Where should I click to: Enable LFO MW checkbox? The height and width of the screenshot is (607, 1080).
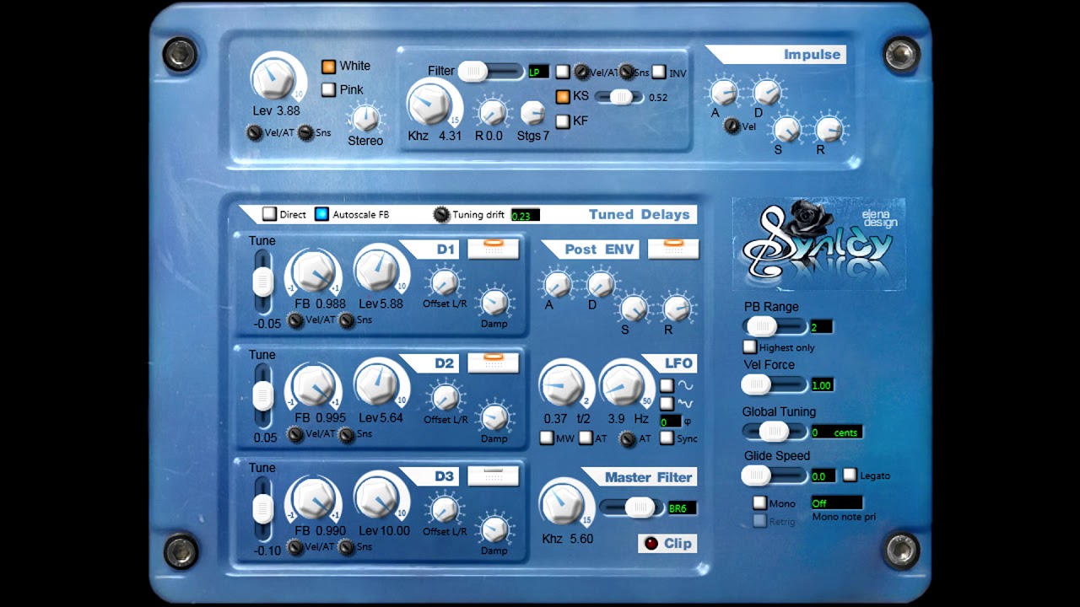(x=546, y=438)
